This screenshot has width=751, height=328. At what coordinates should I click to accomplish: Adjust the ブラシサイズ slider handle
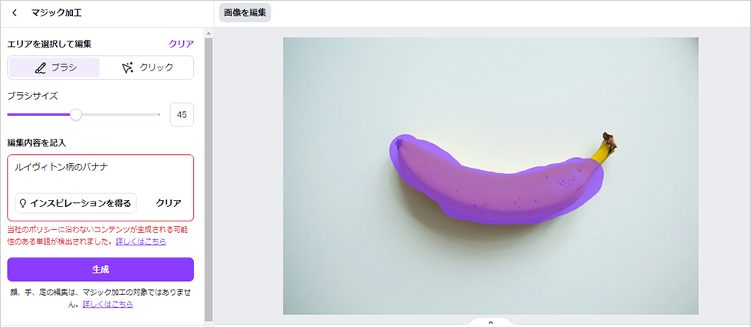click(x=76, y=115)
